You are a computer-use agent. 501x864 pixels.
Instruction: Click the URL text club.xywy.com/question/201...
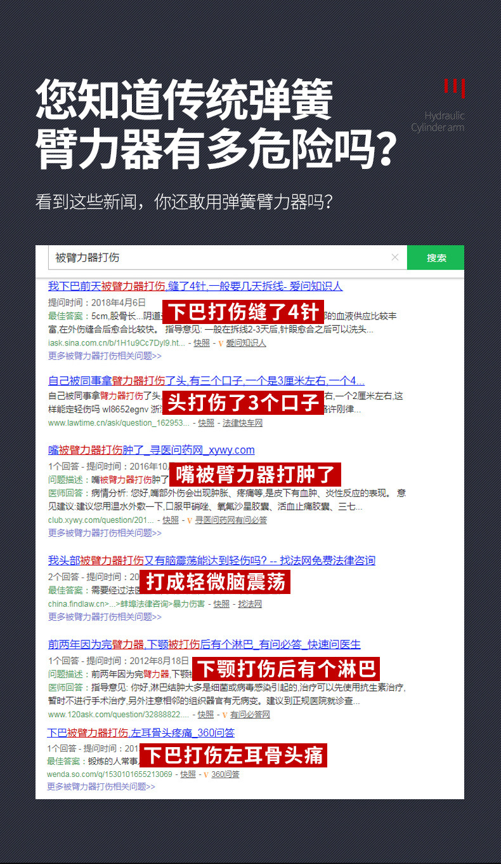101,520
